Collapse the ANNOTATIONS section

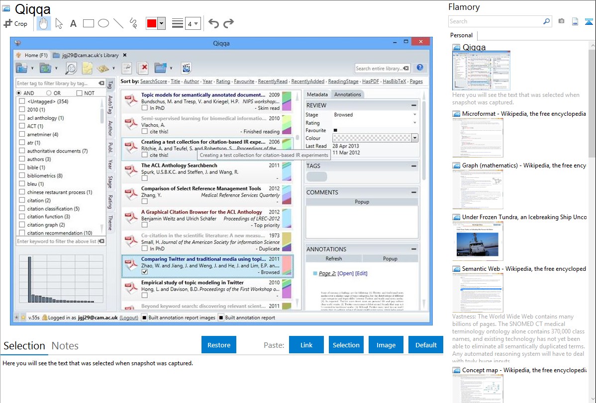[x=413, y=249]
